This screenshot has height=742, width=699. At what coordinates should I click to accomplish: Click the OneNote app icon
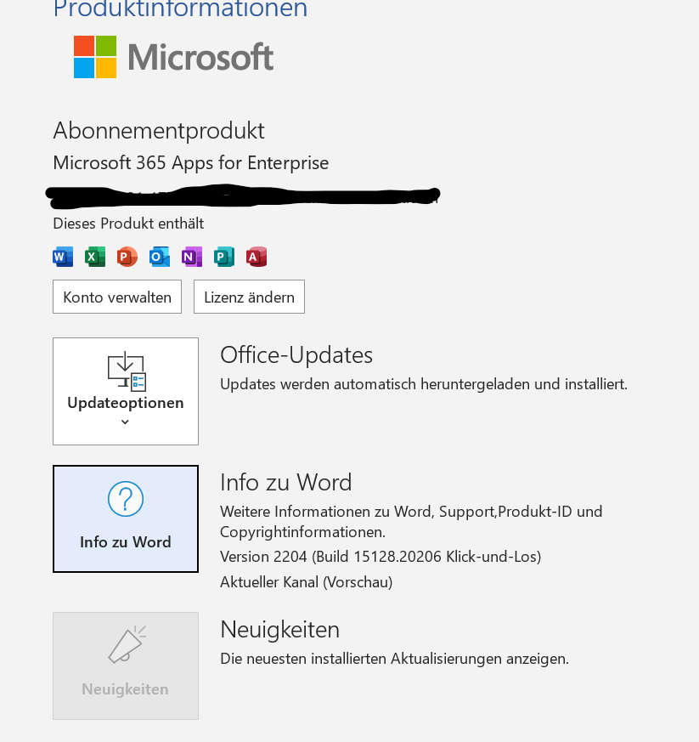click(x=192, y=257)
